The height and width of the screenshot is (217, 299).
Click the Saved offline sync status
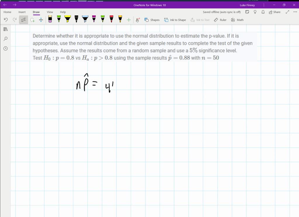click(x=221, y=12)
